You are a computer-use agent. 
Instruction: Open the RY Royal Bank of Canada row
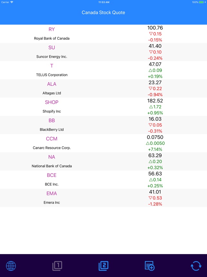(x=103, y=34)
